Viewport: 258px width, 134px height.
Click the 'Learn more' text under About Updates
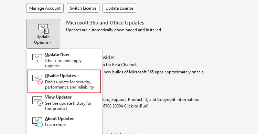pyautogui.click(x=55, y=125)
